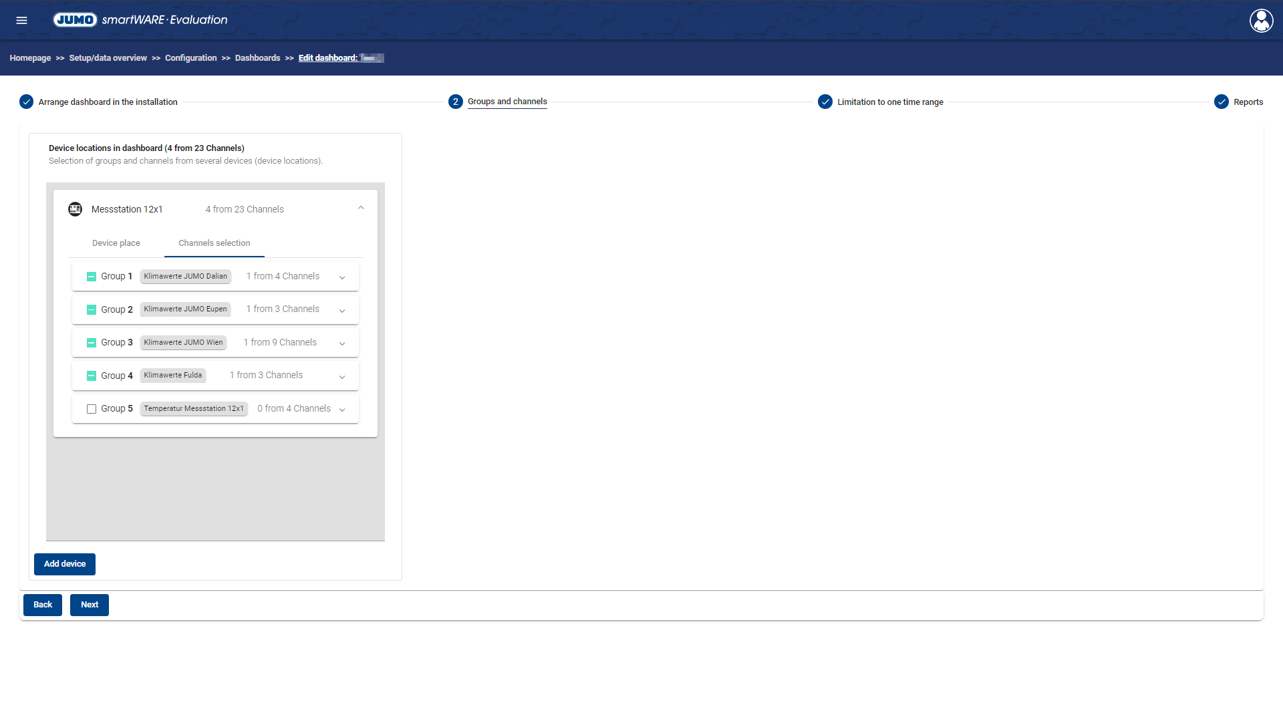This screenshot has height=703, width=1283.
Task: Toggle the Group 1 checkbox
Action: [x=92, y=277]
